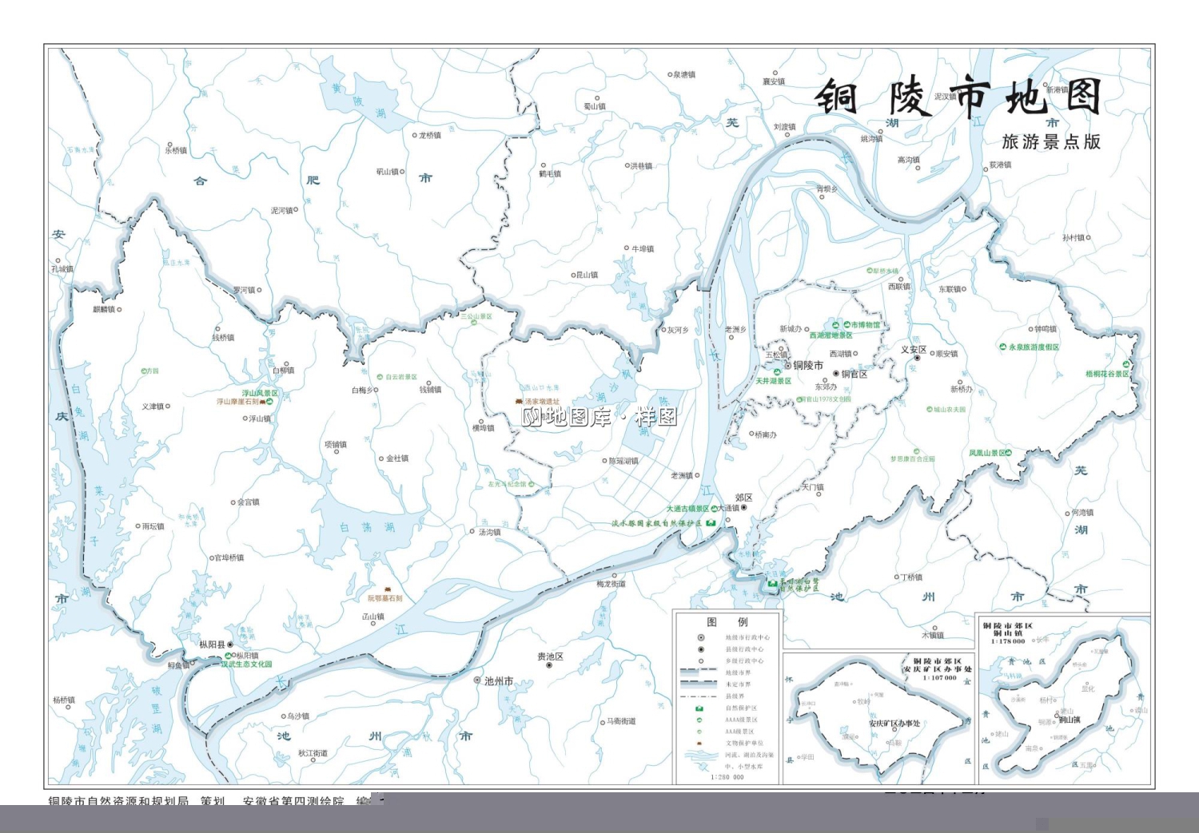This screenshot has width=1199, height=833.
Task: Click the 地级市行政中心 legend symbol
Action: click(x=701, y=637)
